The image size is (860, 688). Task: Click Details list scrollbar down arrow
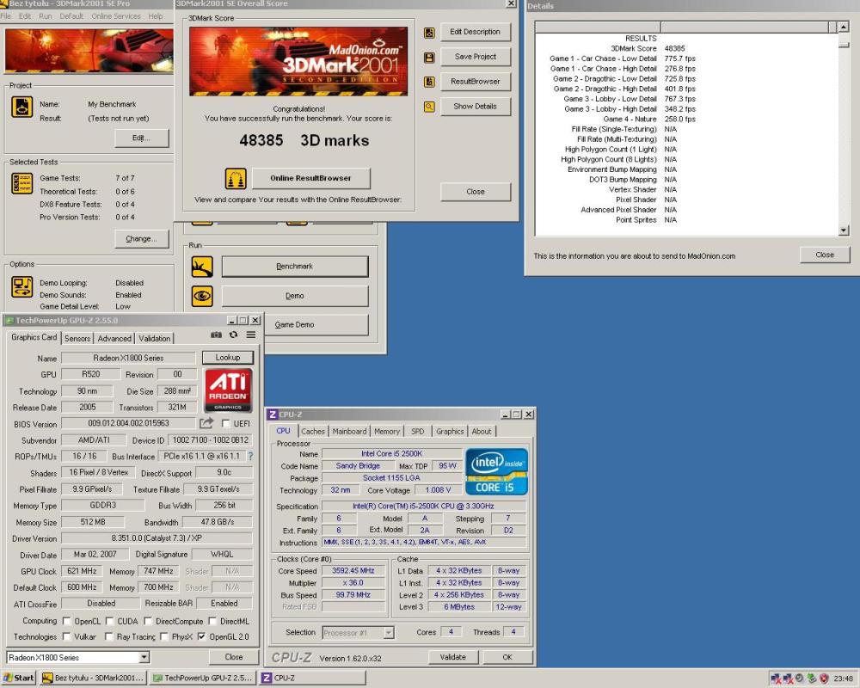click(x=844, y=231)
